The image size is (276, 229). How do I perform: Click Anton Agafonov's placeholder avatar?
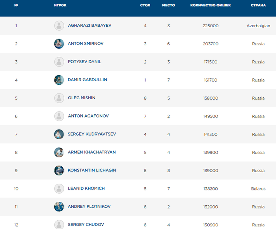point(59,116)
